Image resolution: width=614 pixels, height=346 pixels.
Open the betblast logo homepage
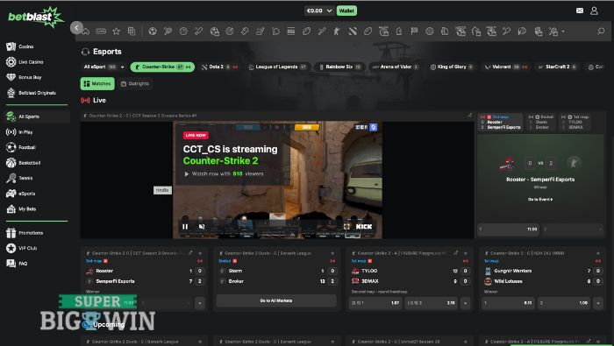36,17
